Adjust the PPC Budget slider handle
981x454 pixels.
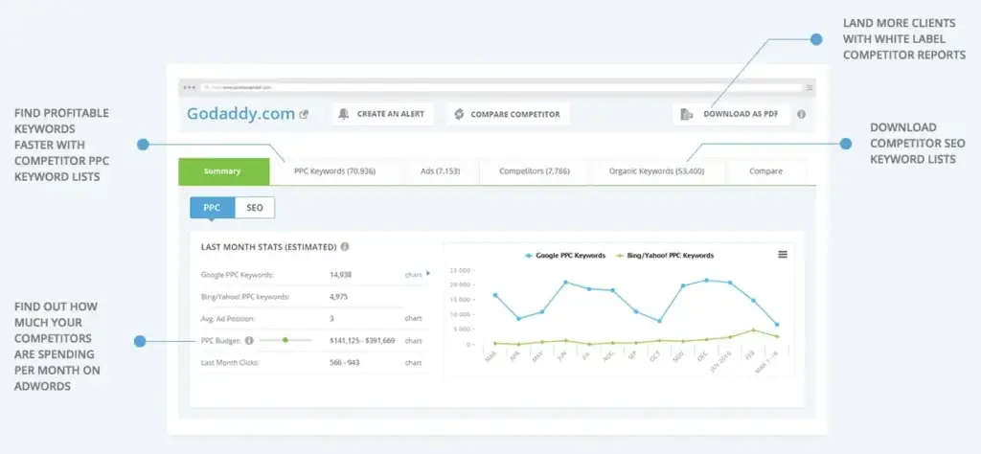[285, 340]
